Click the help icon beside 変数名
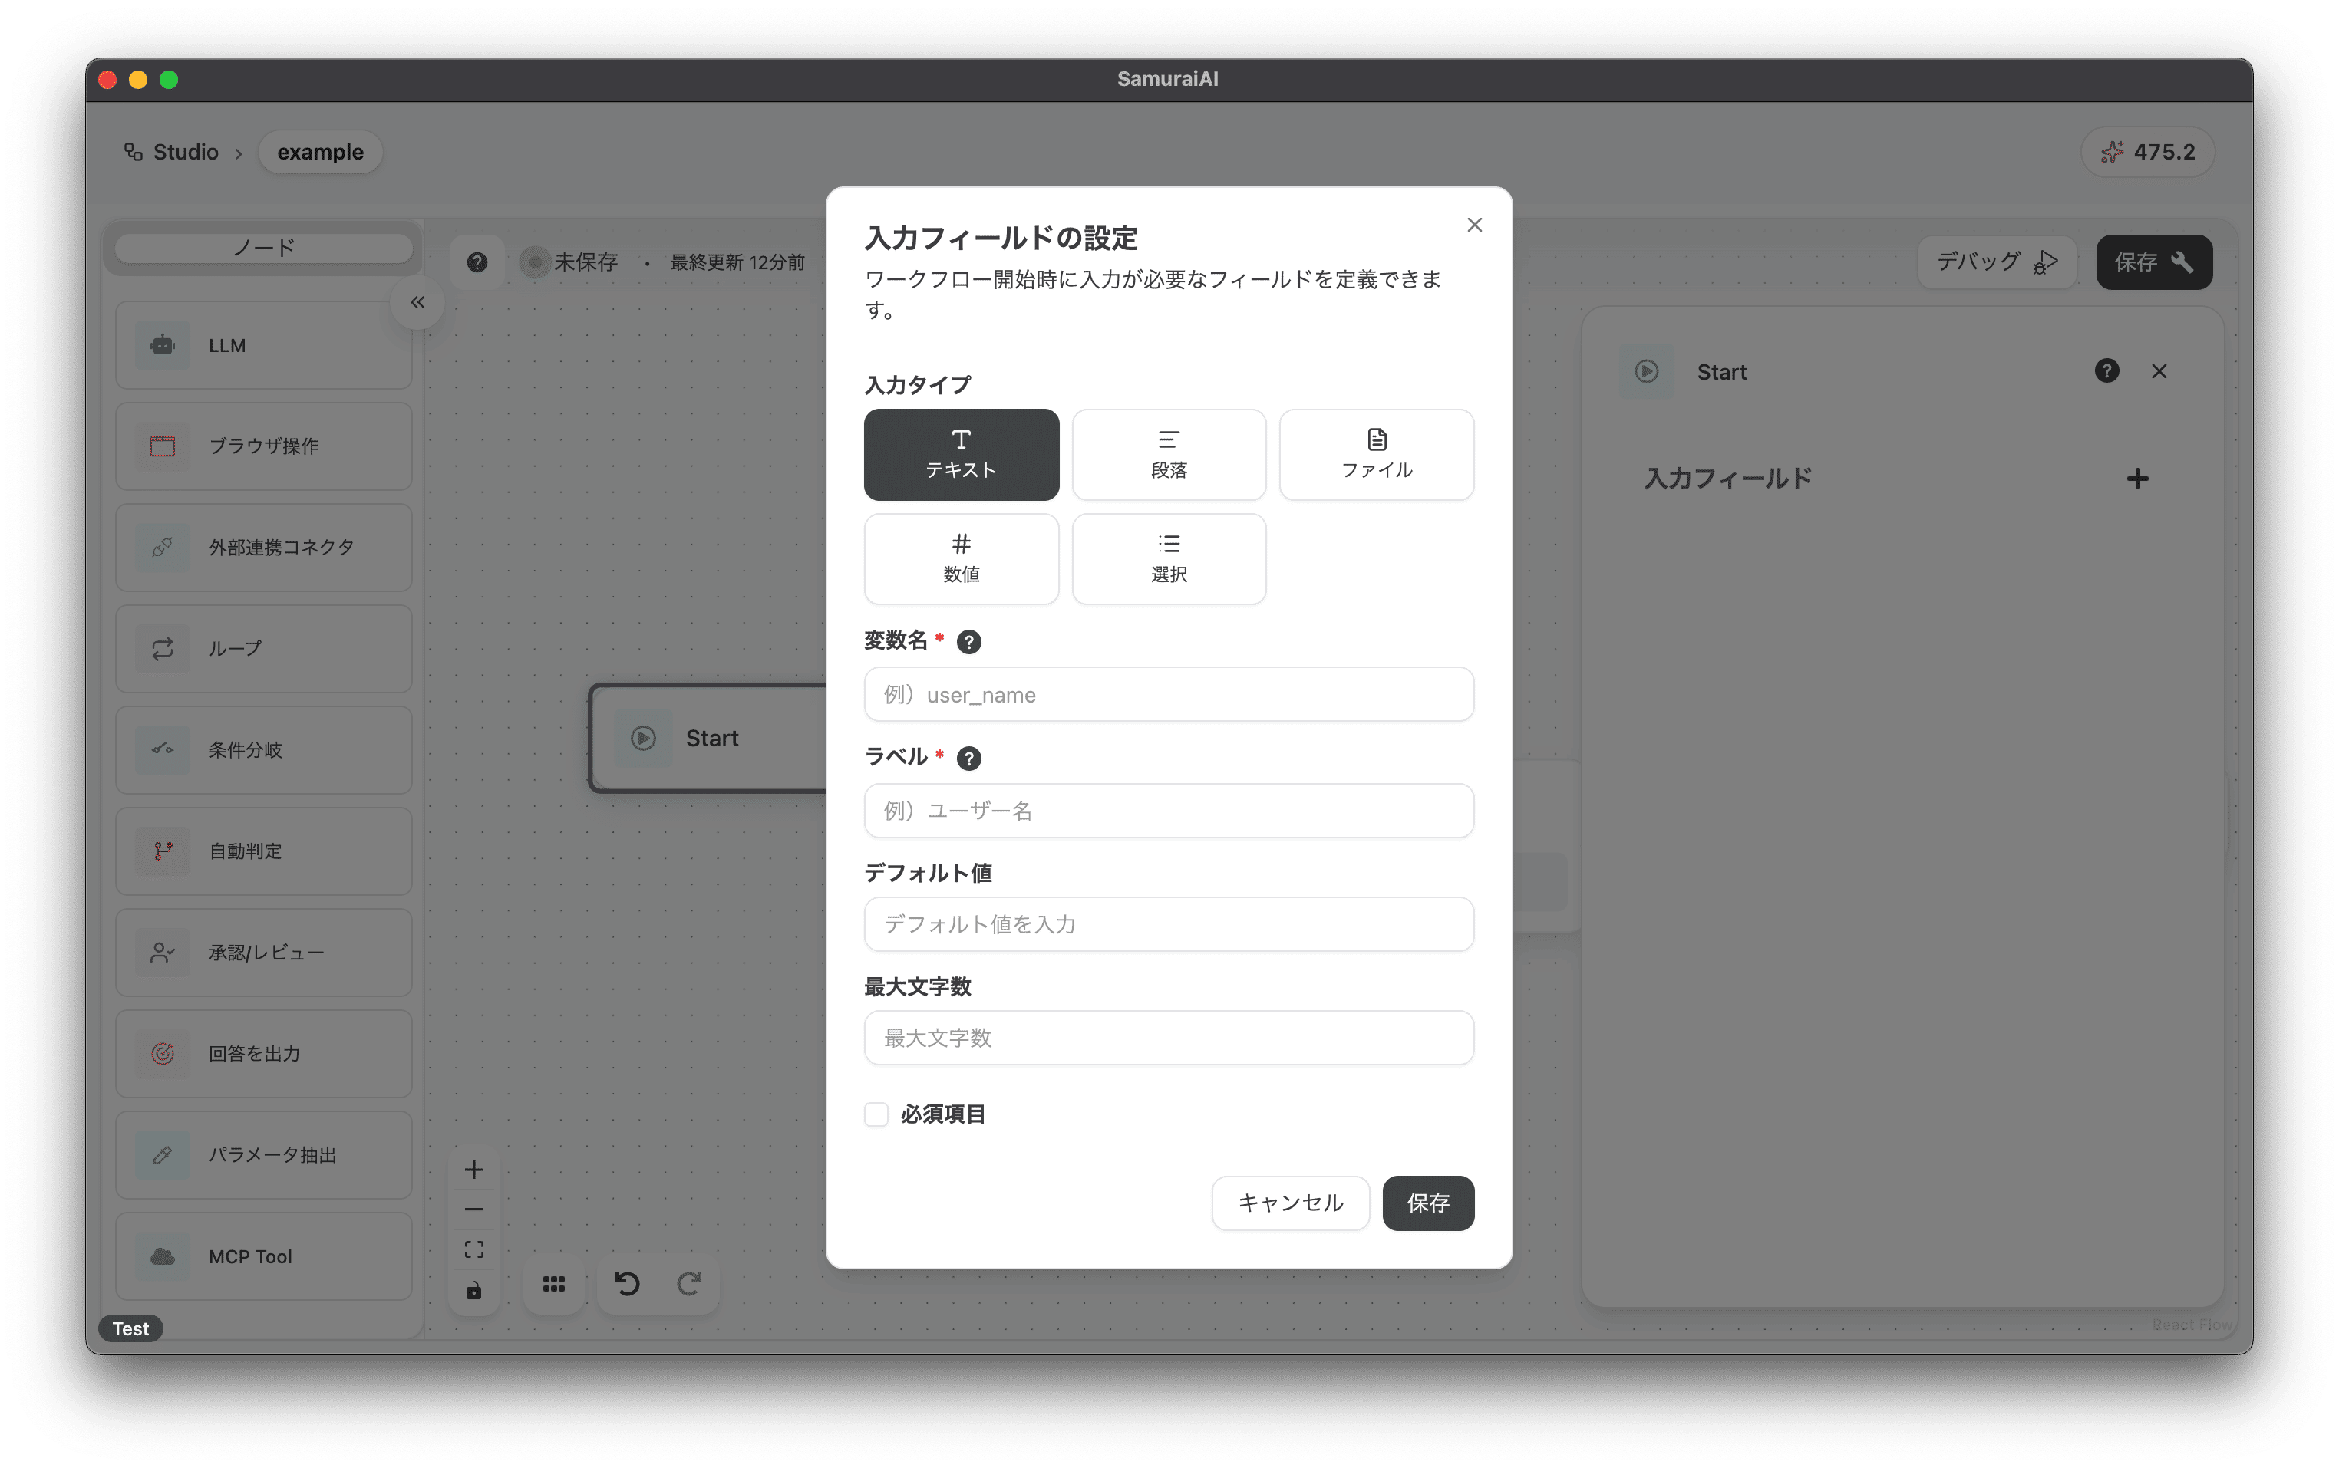Image resolution: width=2339 pixels, height=1468 pixels. pos(968,642)
